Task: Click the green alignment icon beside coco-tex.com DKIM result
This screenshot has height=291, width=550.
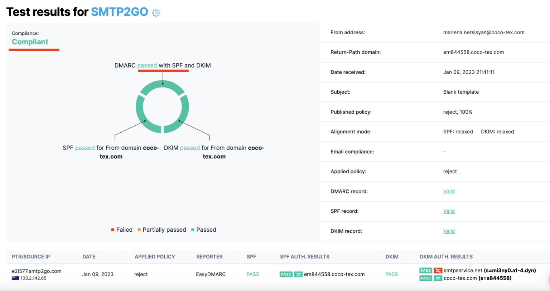Action: (438, 278)
